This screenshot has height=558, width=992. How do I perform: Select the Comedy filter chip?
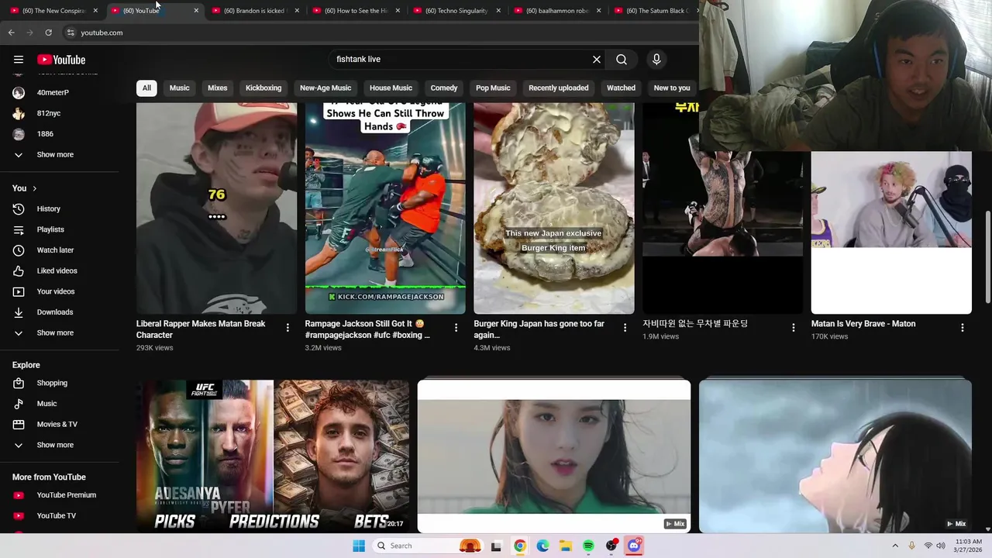point(444,88)
